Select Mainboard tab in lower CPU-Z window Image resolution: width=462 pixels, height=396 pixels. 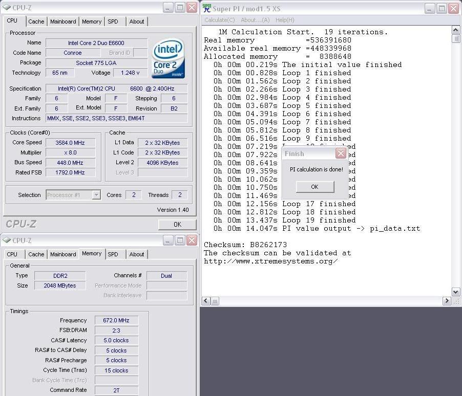click(x=63, y=254)
